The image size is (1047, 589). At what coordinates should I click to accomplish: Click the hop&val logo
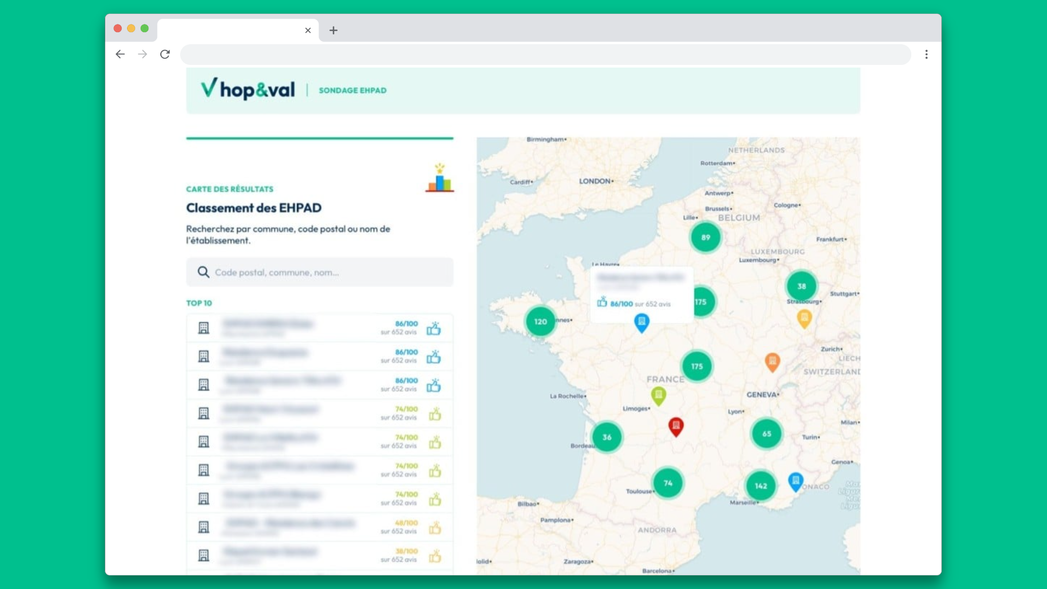pos(248,89)
